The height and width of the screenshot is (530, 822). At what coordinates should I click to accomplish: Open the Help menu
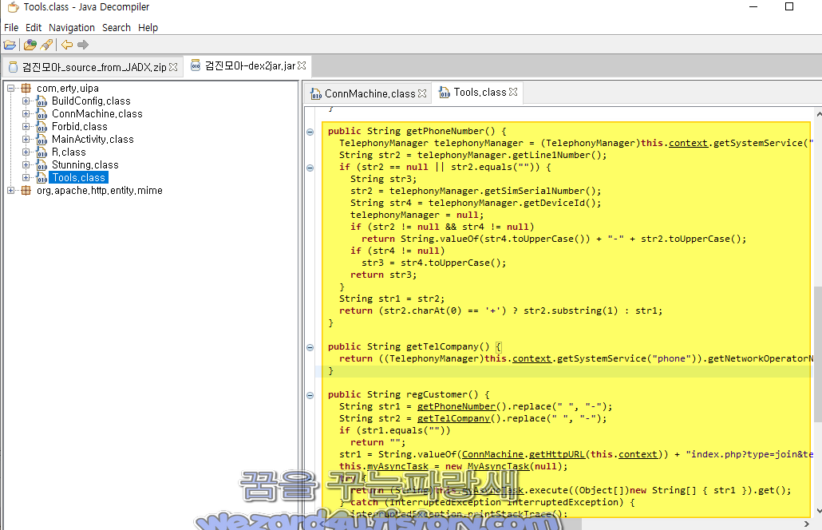(x=148, y=28)
